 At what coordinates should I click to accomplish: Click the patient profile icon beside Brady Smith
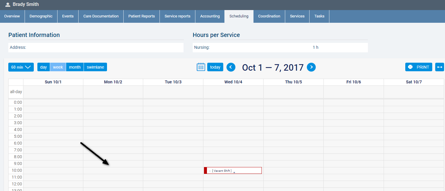pyautogui.click(x=8, y=5)
